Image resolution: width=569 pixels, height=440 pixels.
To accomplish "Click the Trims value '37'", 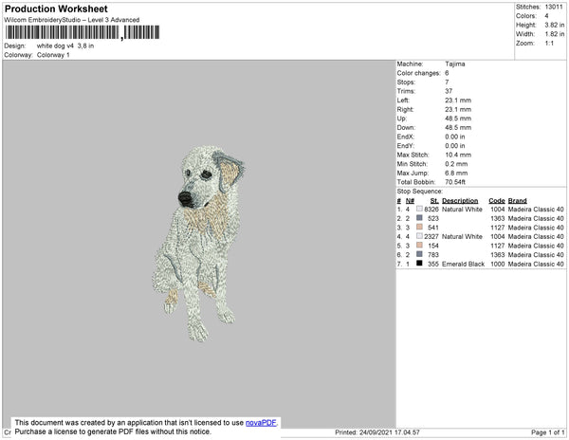I will (449, 91).
